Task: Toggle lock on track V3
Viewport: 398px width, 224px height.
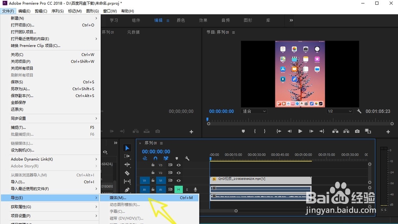Action: [x=153, y=165]
